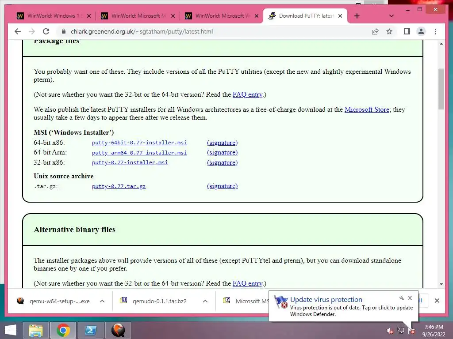Dismiss the virus protection notification
This screenshot has width=453, height=339.
[x=410, y=298]
